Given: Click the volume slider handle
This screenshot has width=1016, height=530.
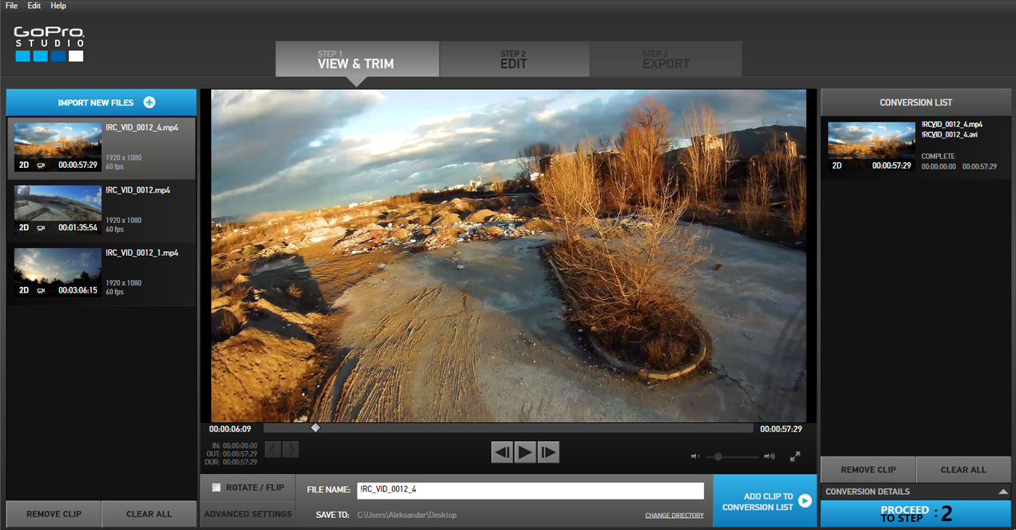Looking at the screenshot, I should tap(718, 456).
